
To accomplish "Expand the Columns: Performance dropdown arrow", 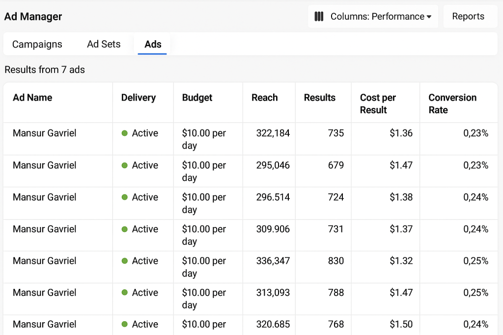I will pos(429,17).
